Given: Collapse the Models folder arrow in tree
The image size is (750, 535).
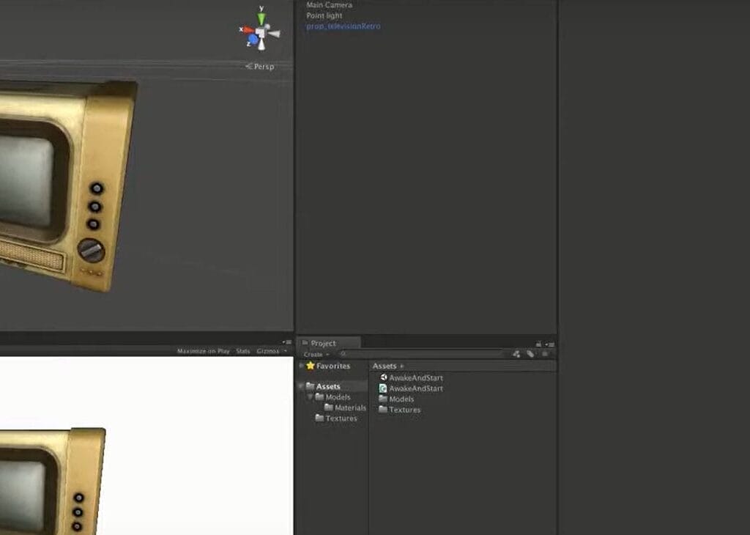Looking at the screenshot, I should (x=311, y=396).
